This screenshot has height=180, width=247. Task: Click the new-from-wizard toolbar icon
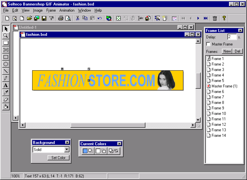[15, 18]
